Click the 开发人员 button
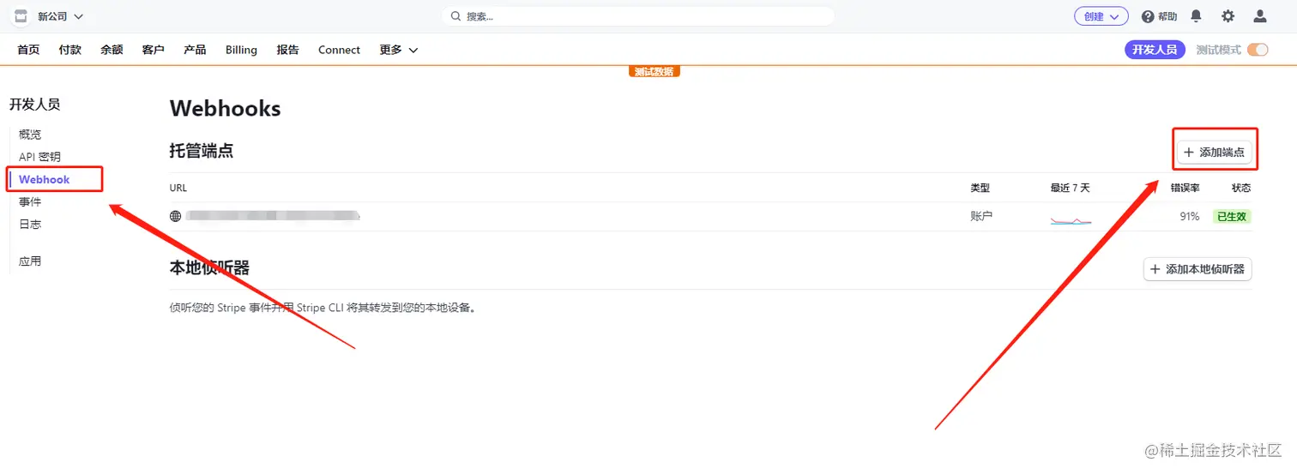This screenshot has height=474, width=1297. tap(1155, 50)
